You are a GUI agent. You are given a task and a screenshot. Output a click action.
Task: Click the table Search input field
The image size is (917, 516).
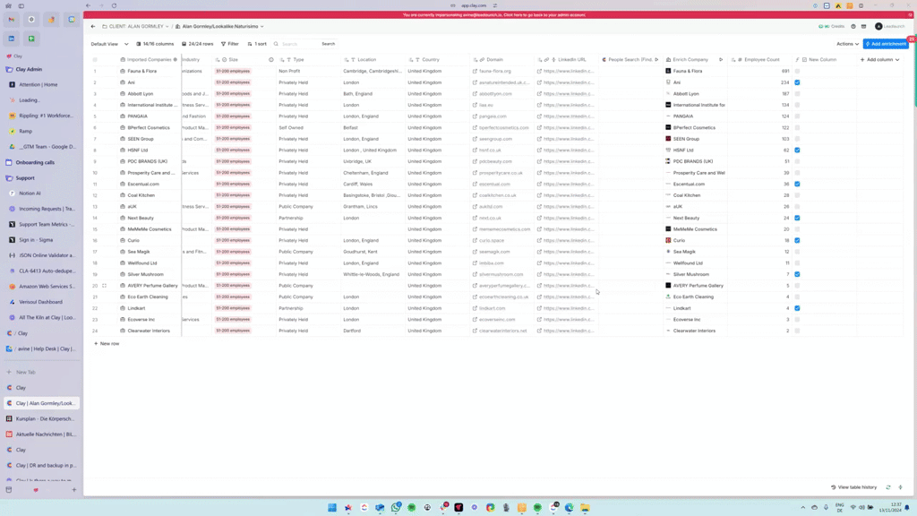(299, 44)
